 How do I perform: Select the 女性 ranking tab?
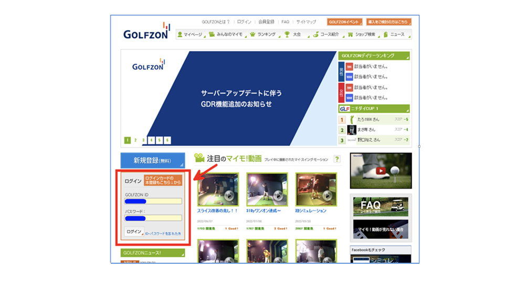[341, 92]
